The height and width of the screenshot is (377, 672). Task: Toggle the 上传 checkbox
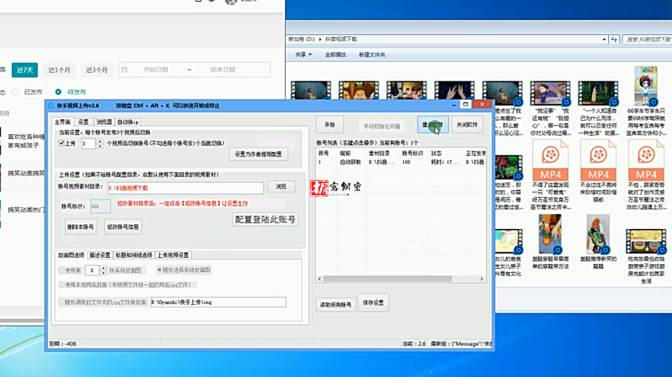click(61, 143)
